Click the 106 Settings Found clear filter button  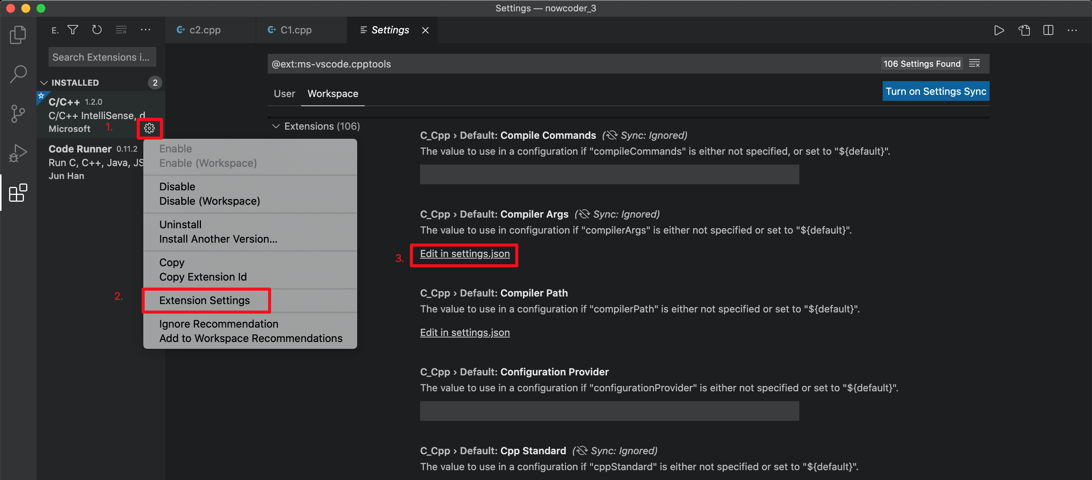[974, 63]
